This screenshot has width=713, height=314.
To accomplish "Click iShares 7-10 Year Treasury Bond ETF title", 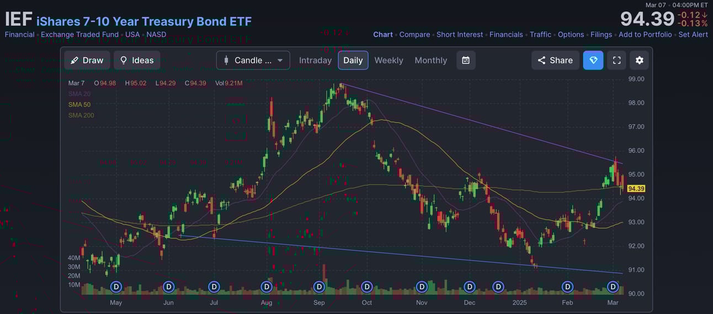I will tap(144, 21).
